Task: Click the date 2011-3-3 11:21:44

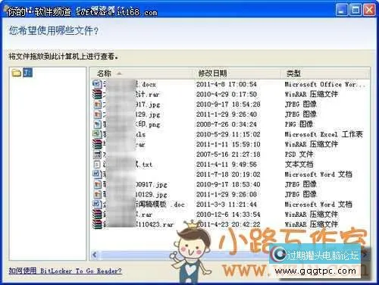Action: pyautogui.click(x=227, y=205)
